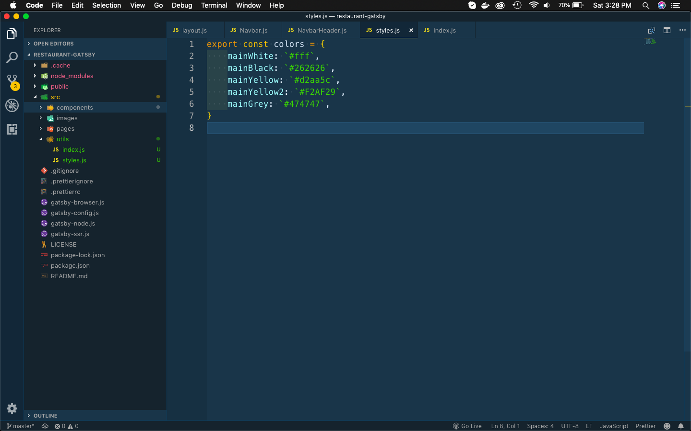Expand the node_modules folder
This screenshot has width=691, height=431.
tap(95, 76)
